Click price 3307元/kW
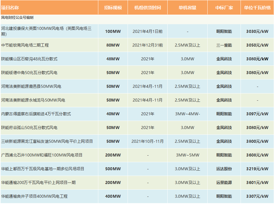Screen dimensions: 274x204 click(x=257, y=196)
